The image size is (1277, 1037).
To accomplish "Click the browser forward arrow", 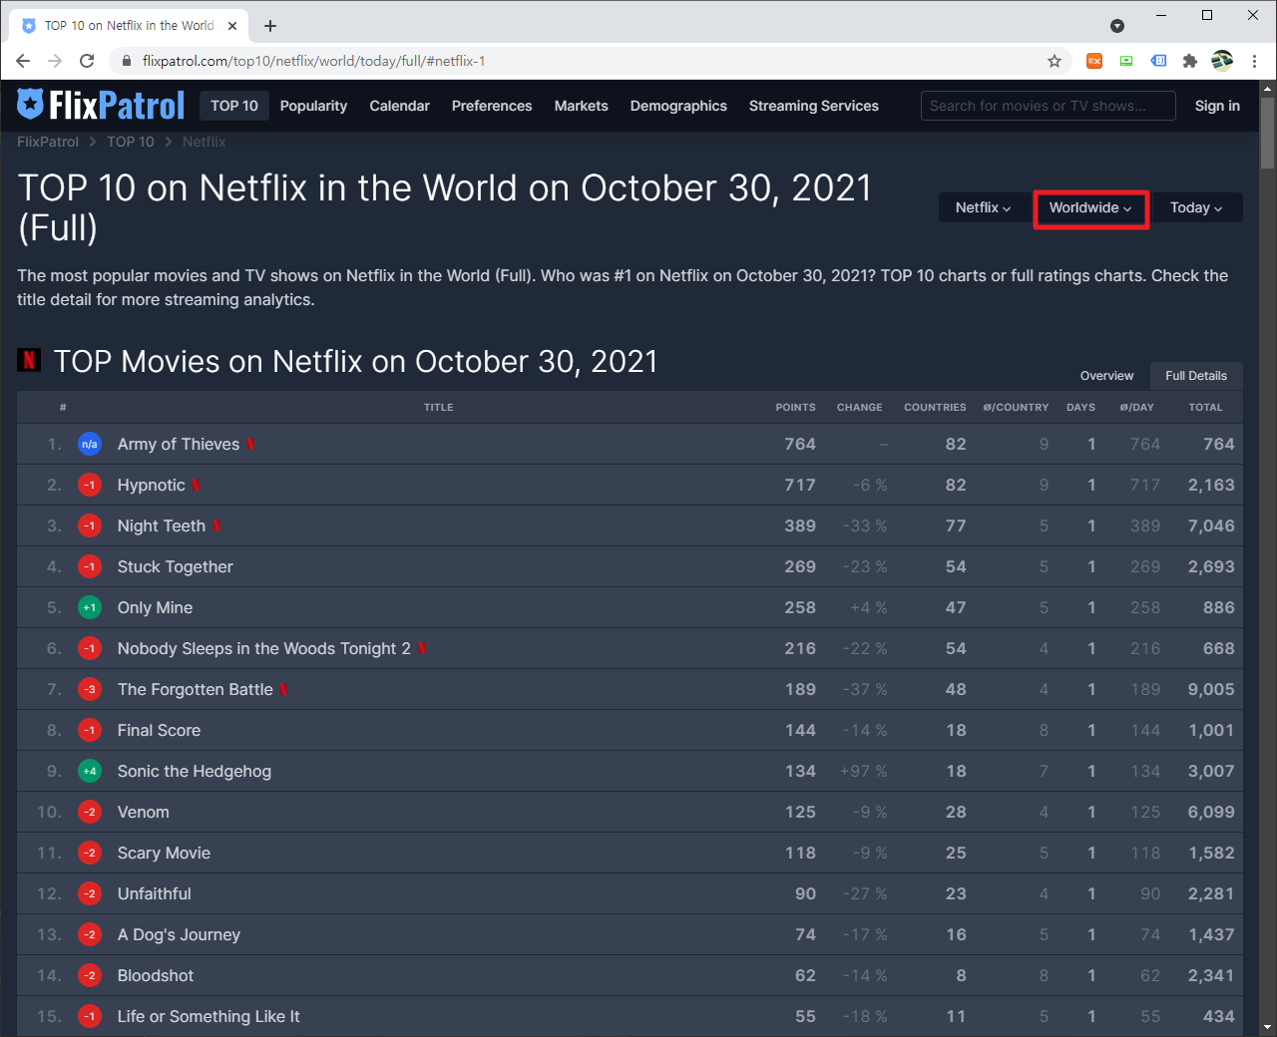I will pos(55,61).
